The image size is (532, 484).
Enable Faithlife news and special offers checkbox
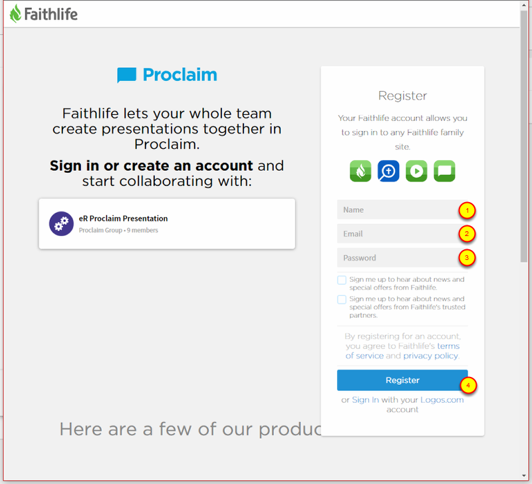coord(342,280)
